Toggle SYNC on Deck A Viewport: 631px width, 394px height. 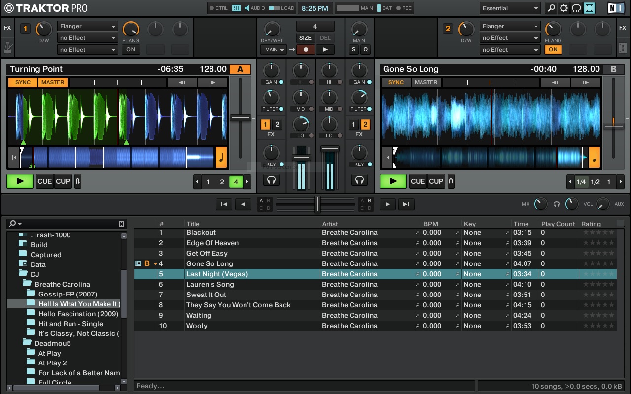[x=23, y=82]
